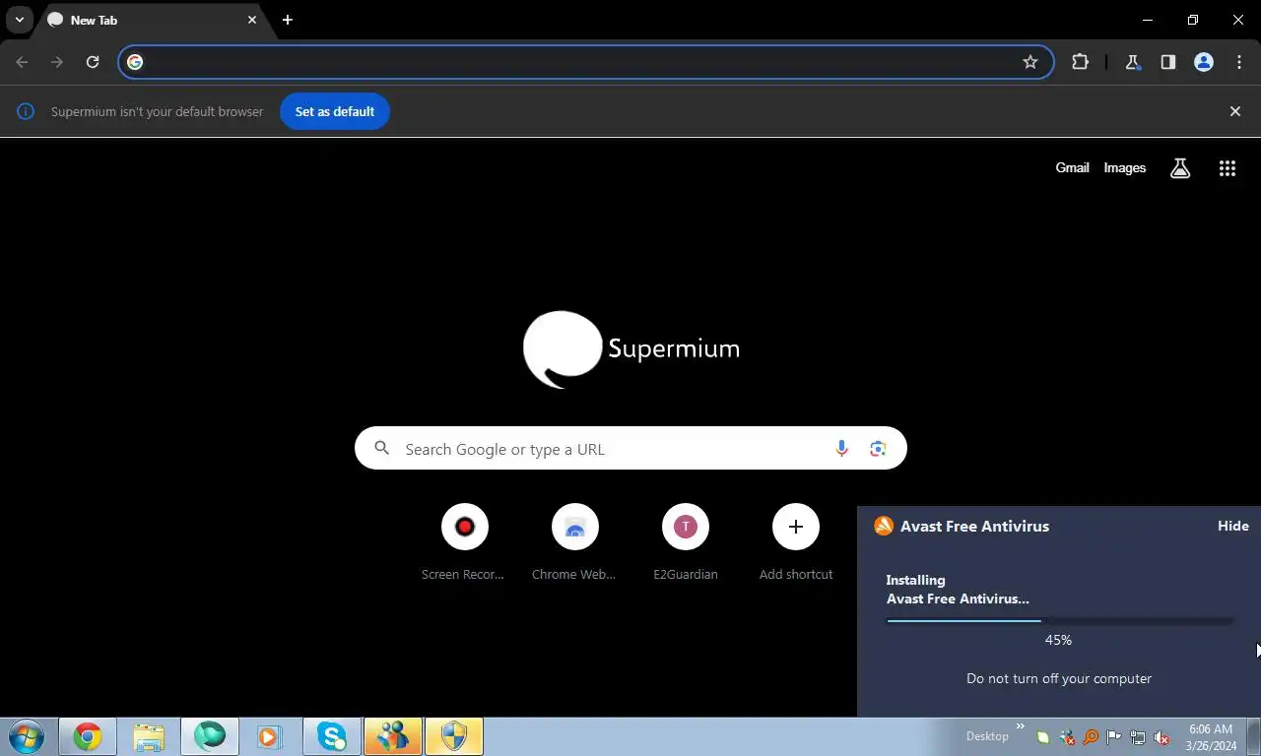
Task: Toggle the browser side panel
Action: click(1168, 62)
